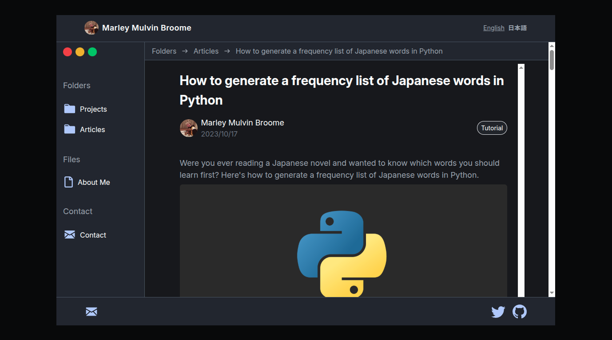The height and width of the screenshot is (340, 612).
Task: Go to Articles in the breadcrumb
Action: coord(206,51)
